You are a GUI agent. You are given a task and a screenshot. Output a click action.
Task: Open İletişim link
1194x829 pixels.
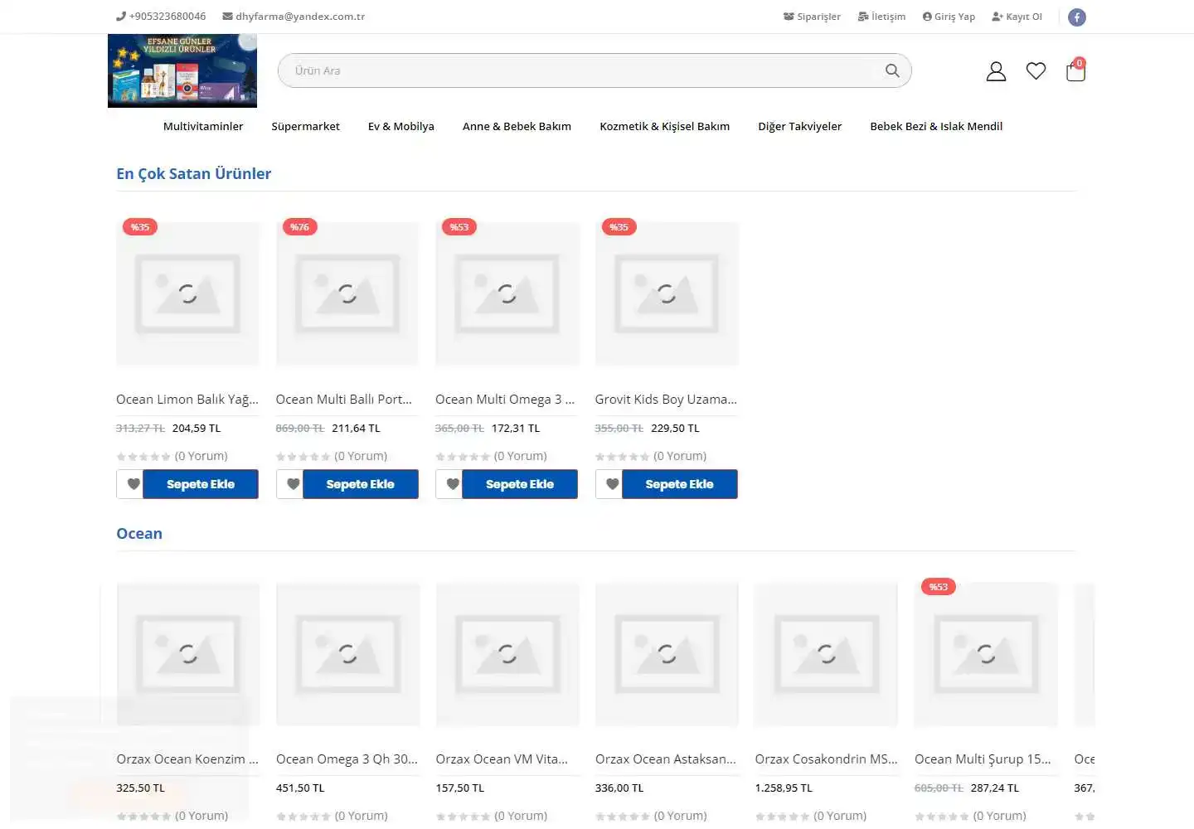point(881,17)
